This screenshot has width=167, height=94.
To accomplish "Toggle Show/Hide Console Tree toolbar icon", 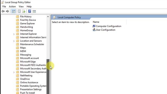I will (x=14, y=11).
